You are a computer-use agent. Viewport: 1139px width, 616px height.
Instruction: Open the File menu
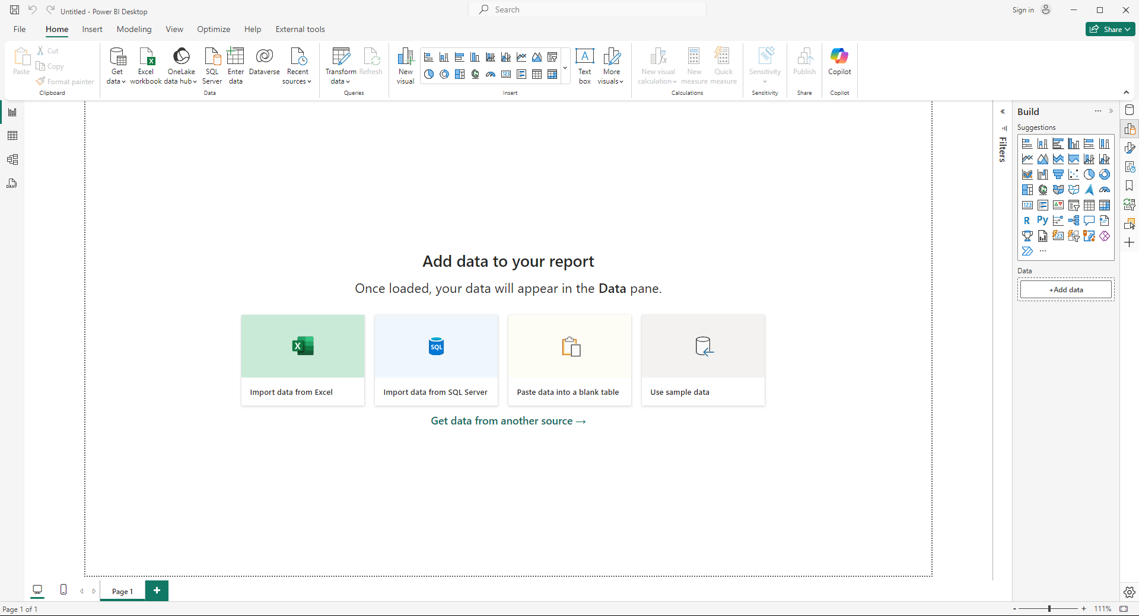click(20, 29)
